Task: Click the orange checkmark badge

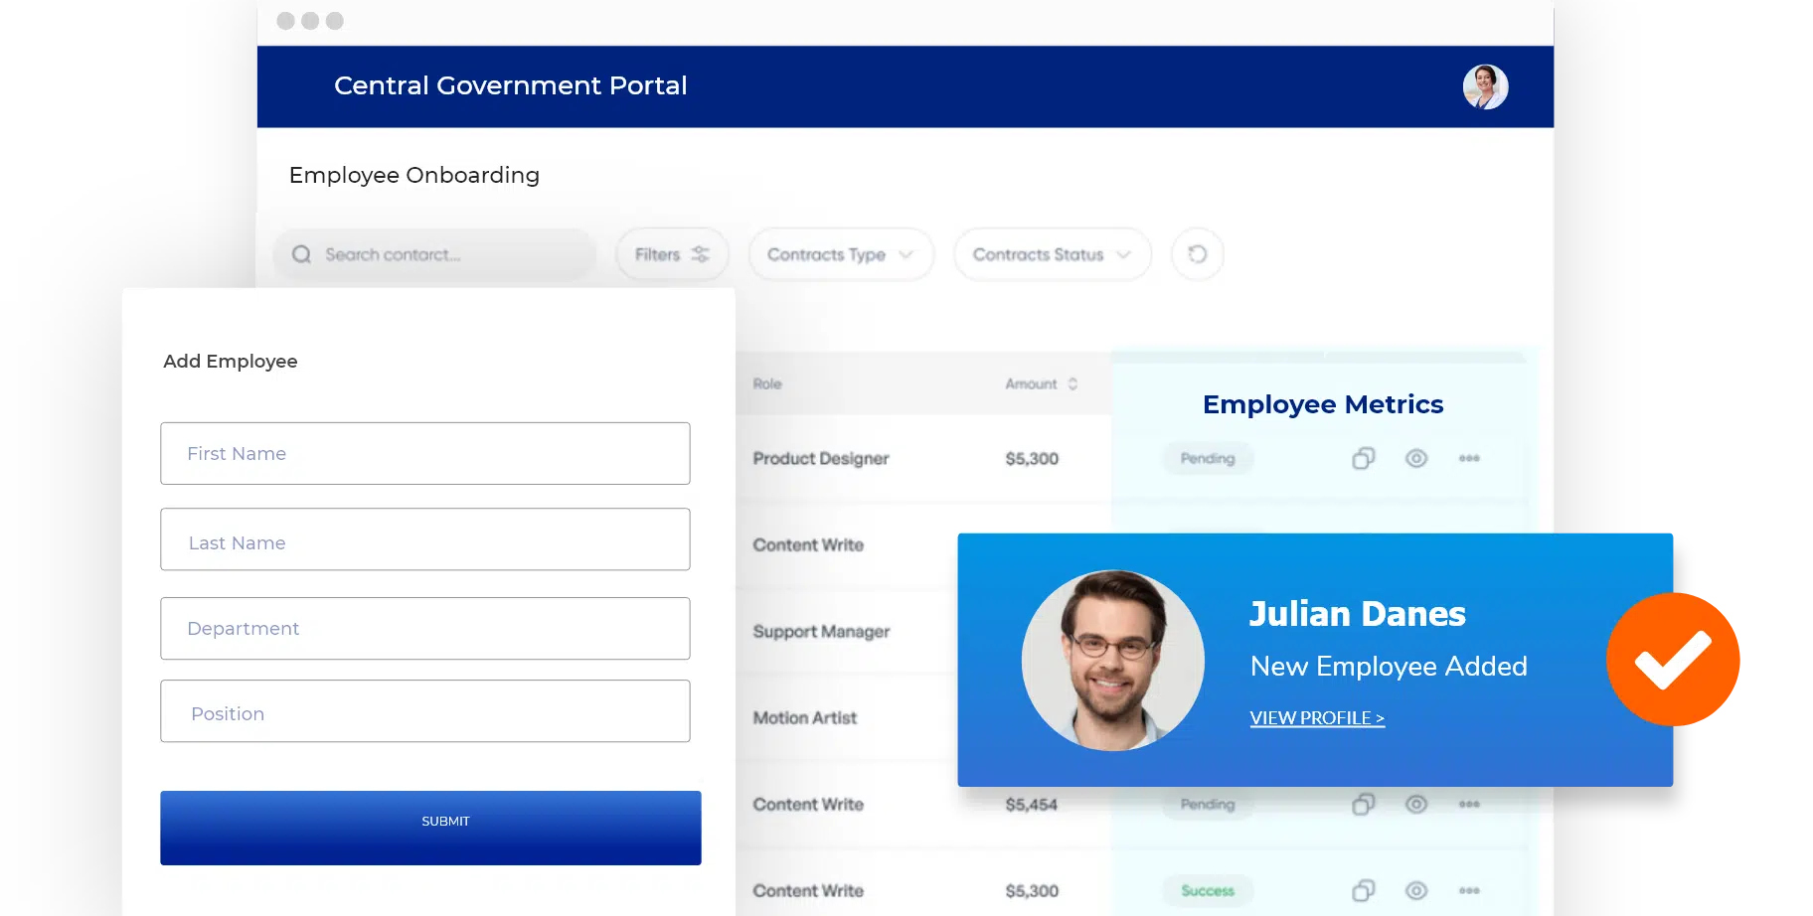Action: pyautogui.click(x=1673, y=659)
